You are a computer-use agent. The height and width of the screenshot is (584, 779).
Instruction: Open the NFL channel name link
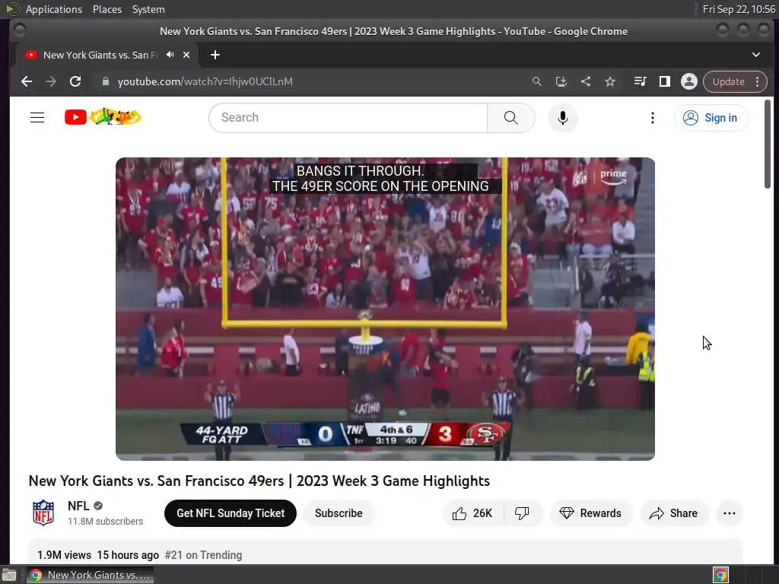pyautogui.click(x=78, y=506)
